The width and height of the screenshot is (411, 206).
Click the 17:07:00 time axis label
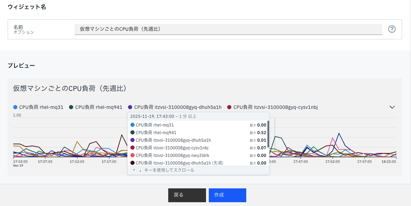[x=45, y=162]
